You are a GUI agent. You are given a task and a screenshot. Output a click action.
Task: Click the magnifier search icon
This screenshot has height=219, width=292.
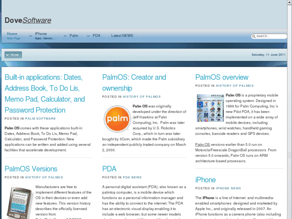(x=253, y=36)
